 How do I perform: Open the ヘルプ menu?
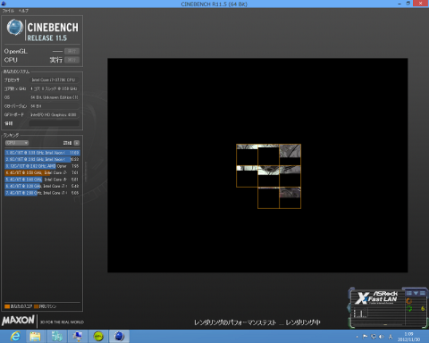pos(23,11)
